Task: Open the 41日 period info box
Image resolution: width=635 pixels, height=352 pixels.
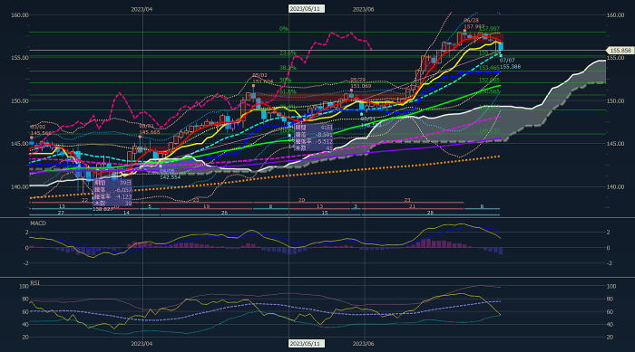Action: pos(314,138)
